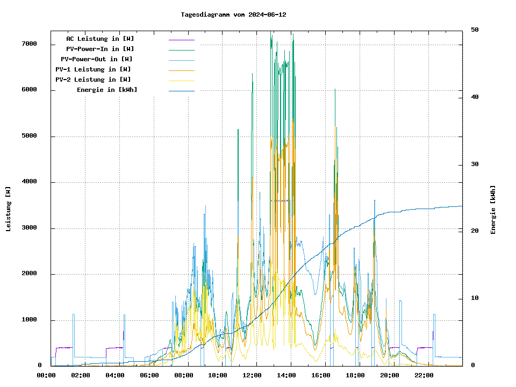The width and height of the screenshot is (516, 387).
Task: Click the light blue PV-Power-Out legend line
Action: 181,60
